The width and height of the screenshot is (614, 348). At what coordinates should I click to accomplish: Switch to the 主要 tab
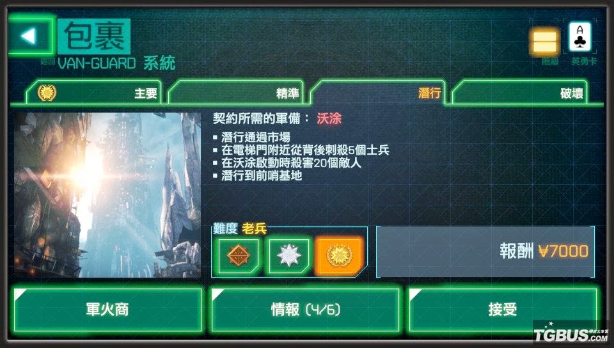(x=94, y=93)
